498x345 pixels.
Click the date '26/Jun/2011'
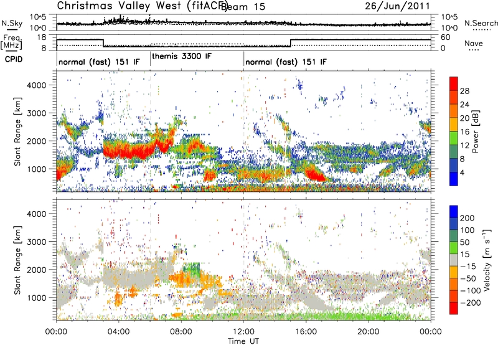coord(397,6)
